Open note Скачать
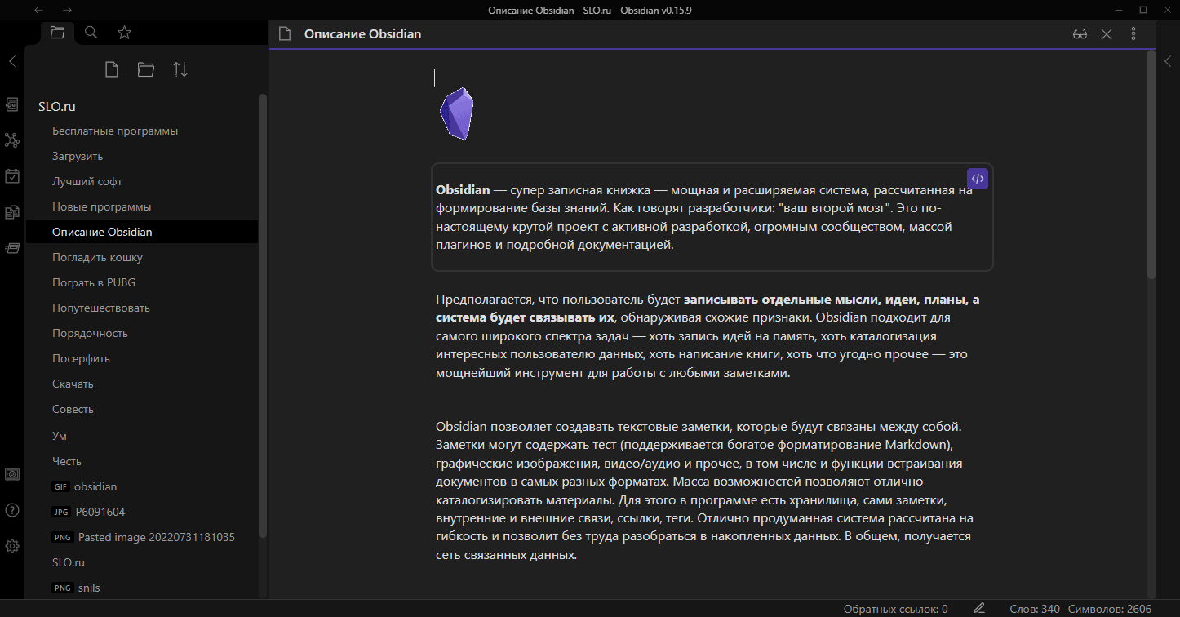Viewport: 1180px width, 617px height. coord(142,384)
